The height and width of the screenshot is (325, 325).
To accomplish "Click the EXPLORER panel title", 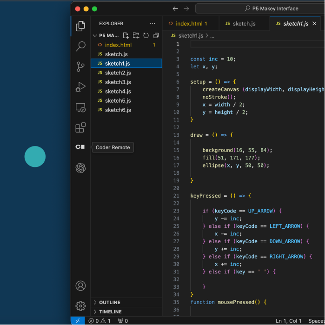I will click(x=111, y=24).
